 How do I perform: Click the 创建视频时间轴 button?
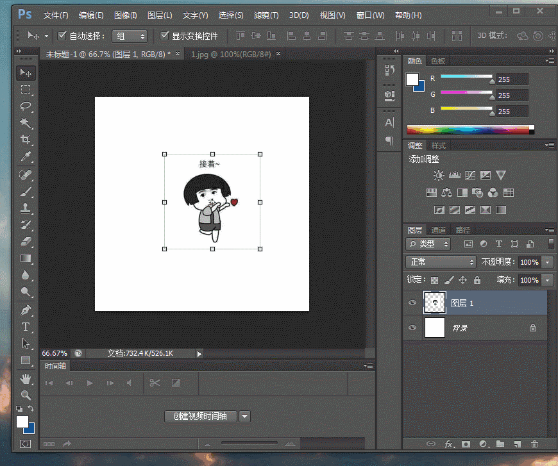coord(201,415)
